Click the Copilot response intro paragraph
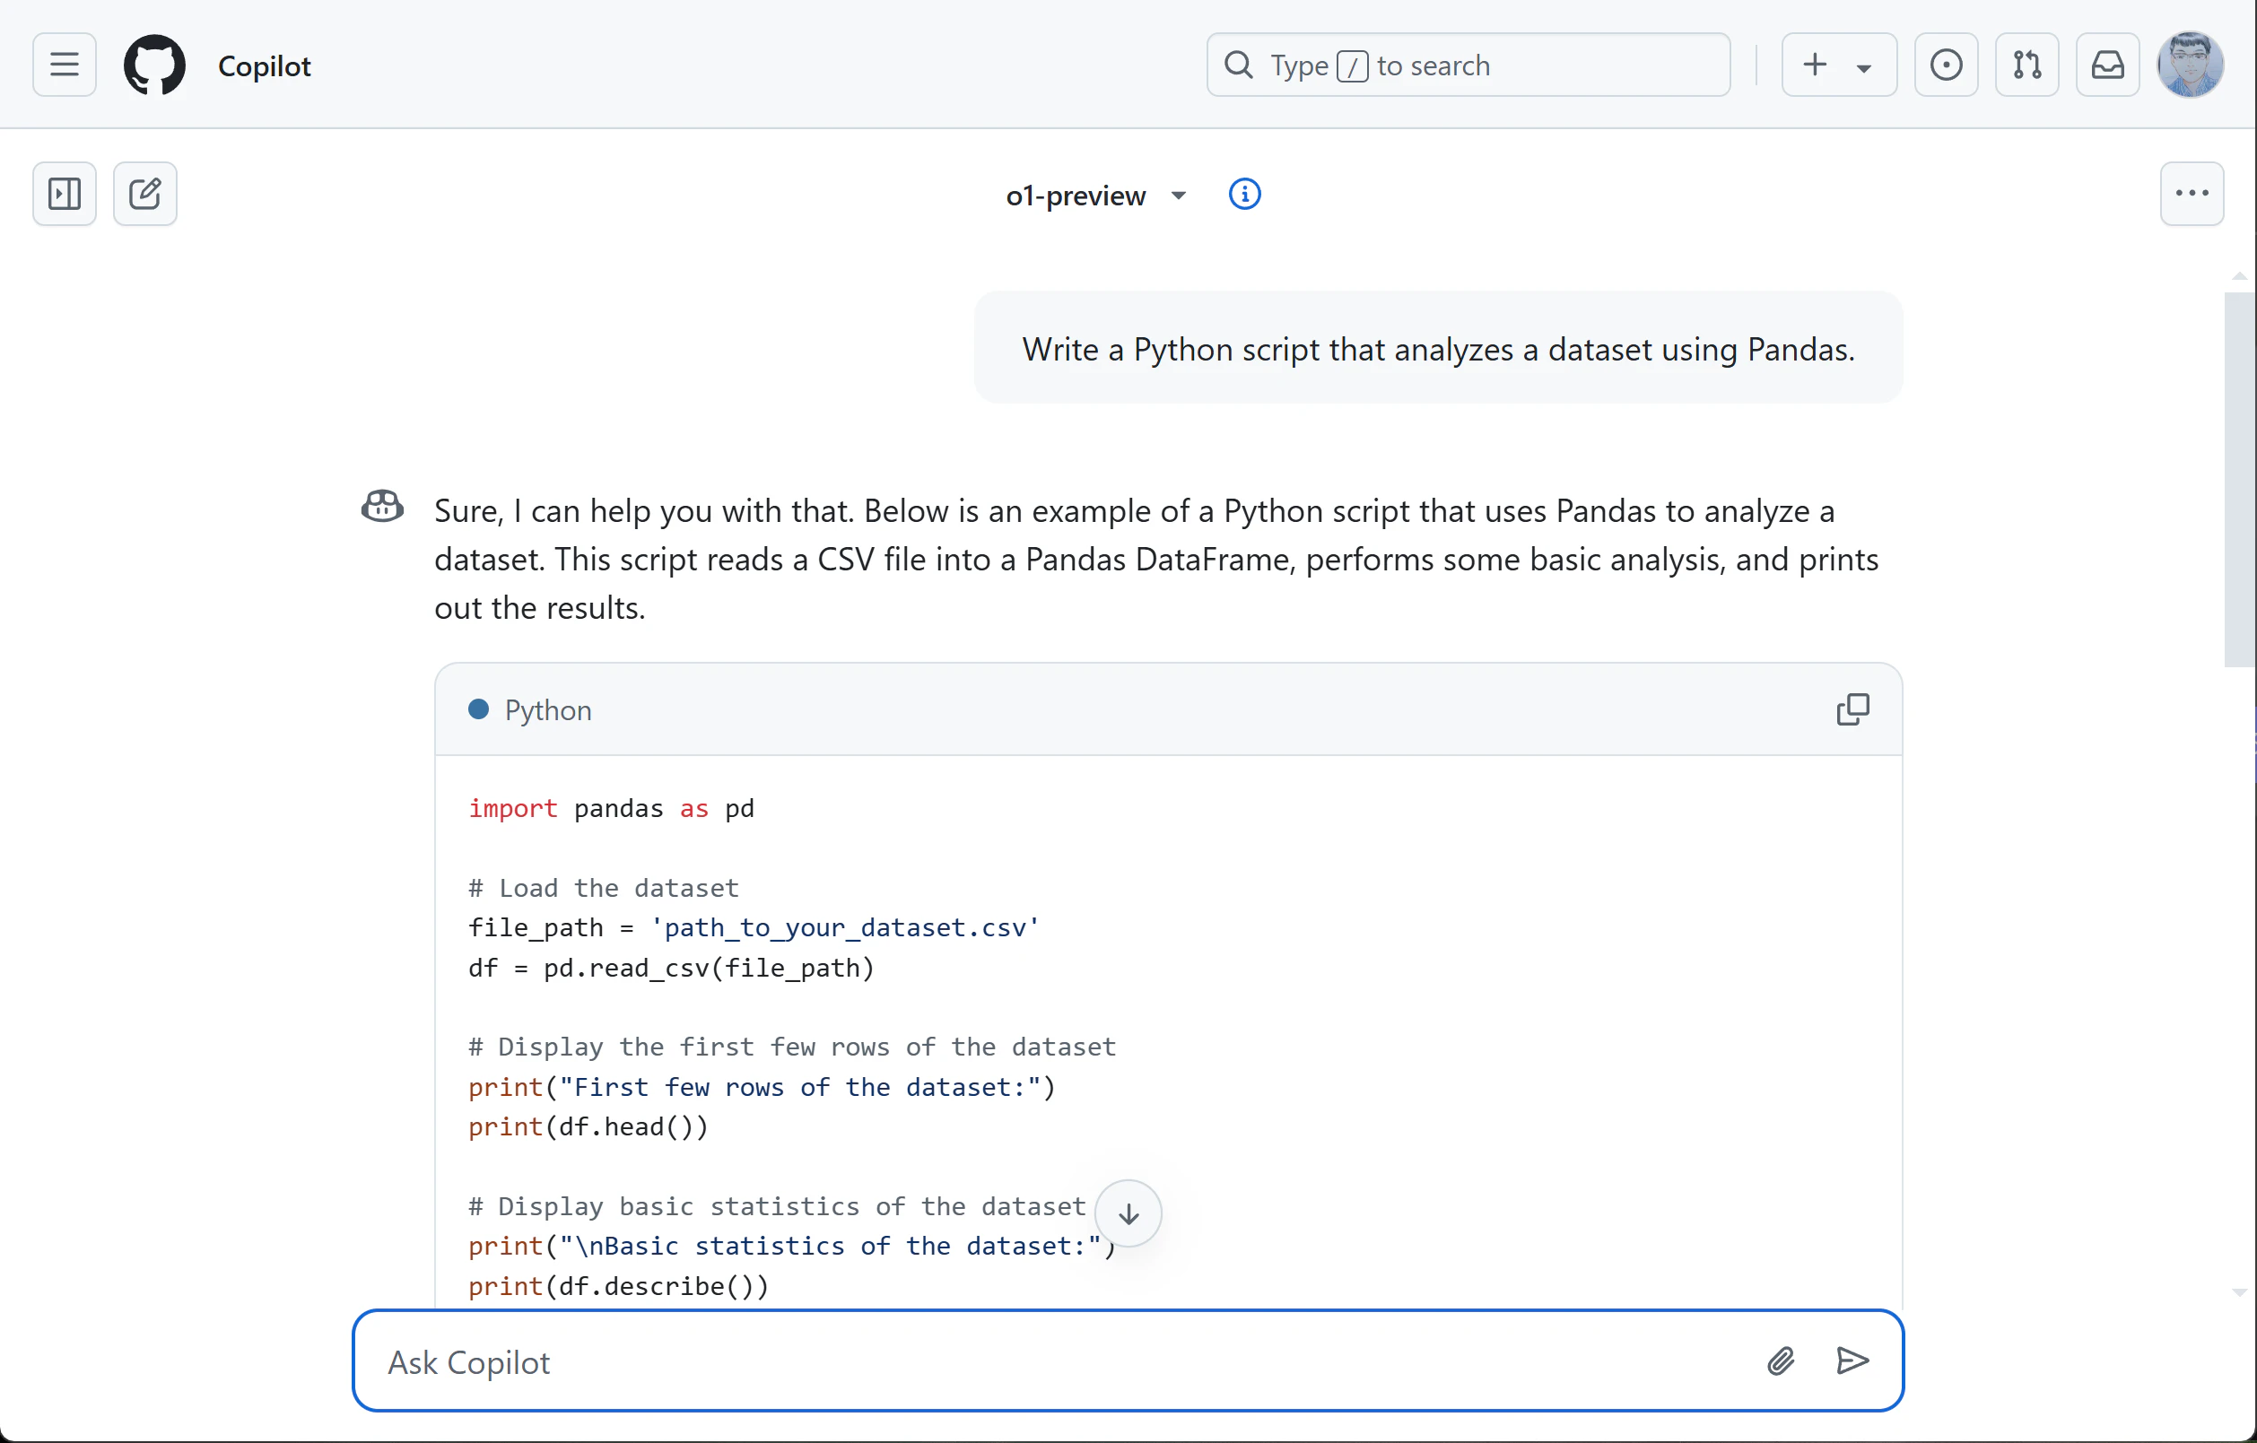The image size is (2257, 1443). pos(1155,559)
